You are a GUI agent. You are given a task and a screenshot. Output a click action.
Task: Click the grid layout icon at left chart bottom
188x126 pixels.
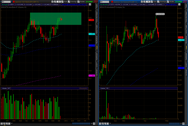(2, 124)
